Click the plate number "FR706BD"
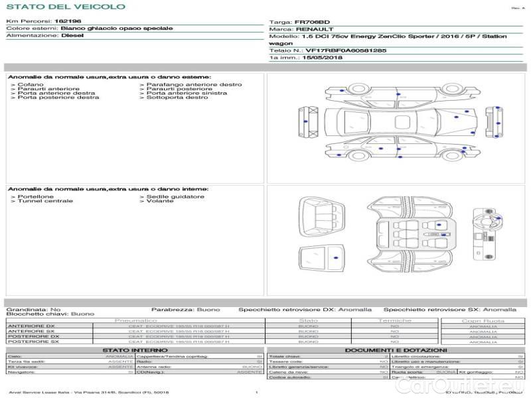Image resolution: width=531 pixels, height=398 pixels. 312,23
